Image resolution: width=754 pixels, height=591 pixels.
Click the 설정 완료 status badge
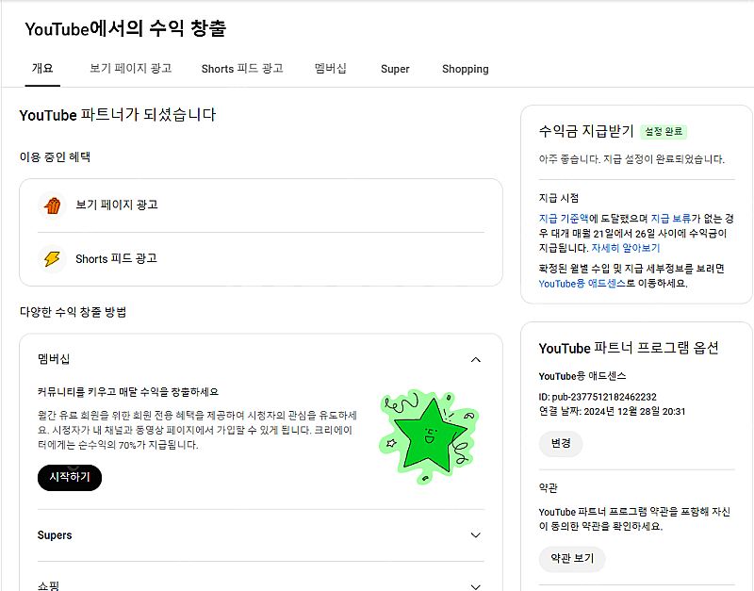point(664,132)
